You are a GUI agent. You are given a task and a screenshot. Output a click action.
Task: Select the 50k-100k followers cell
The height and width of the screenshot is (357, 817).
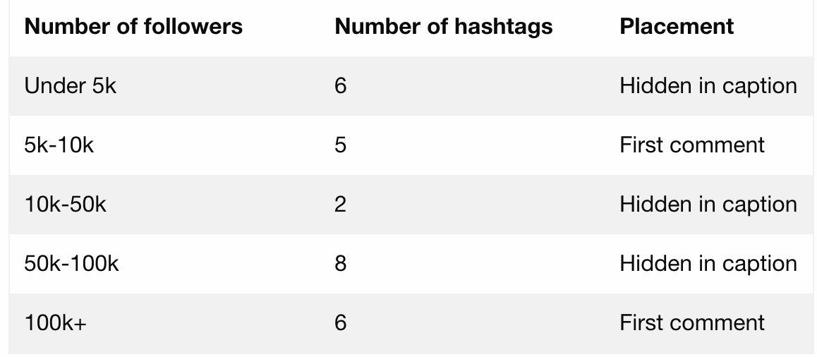pyautogui.click(x=71, y=264)
